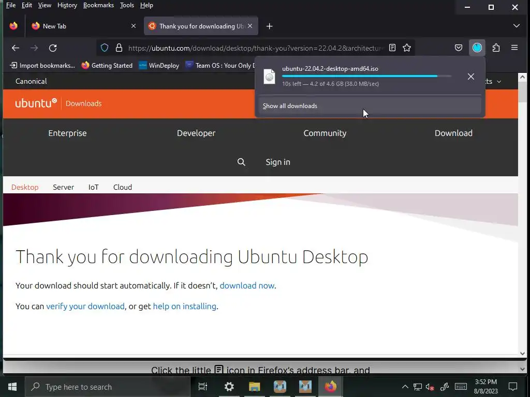Click the Ubuntu logo
530x397 pixels.
tap(36, 103)
